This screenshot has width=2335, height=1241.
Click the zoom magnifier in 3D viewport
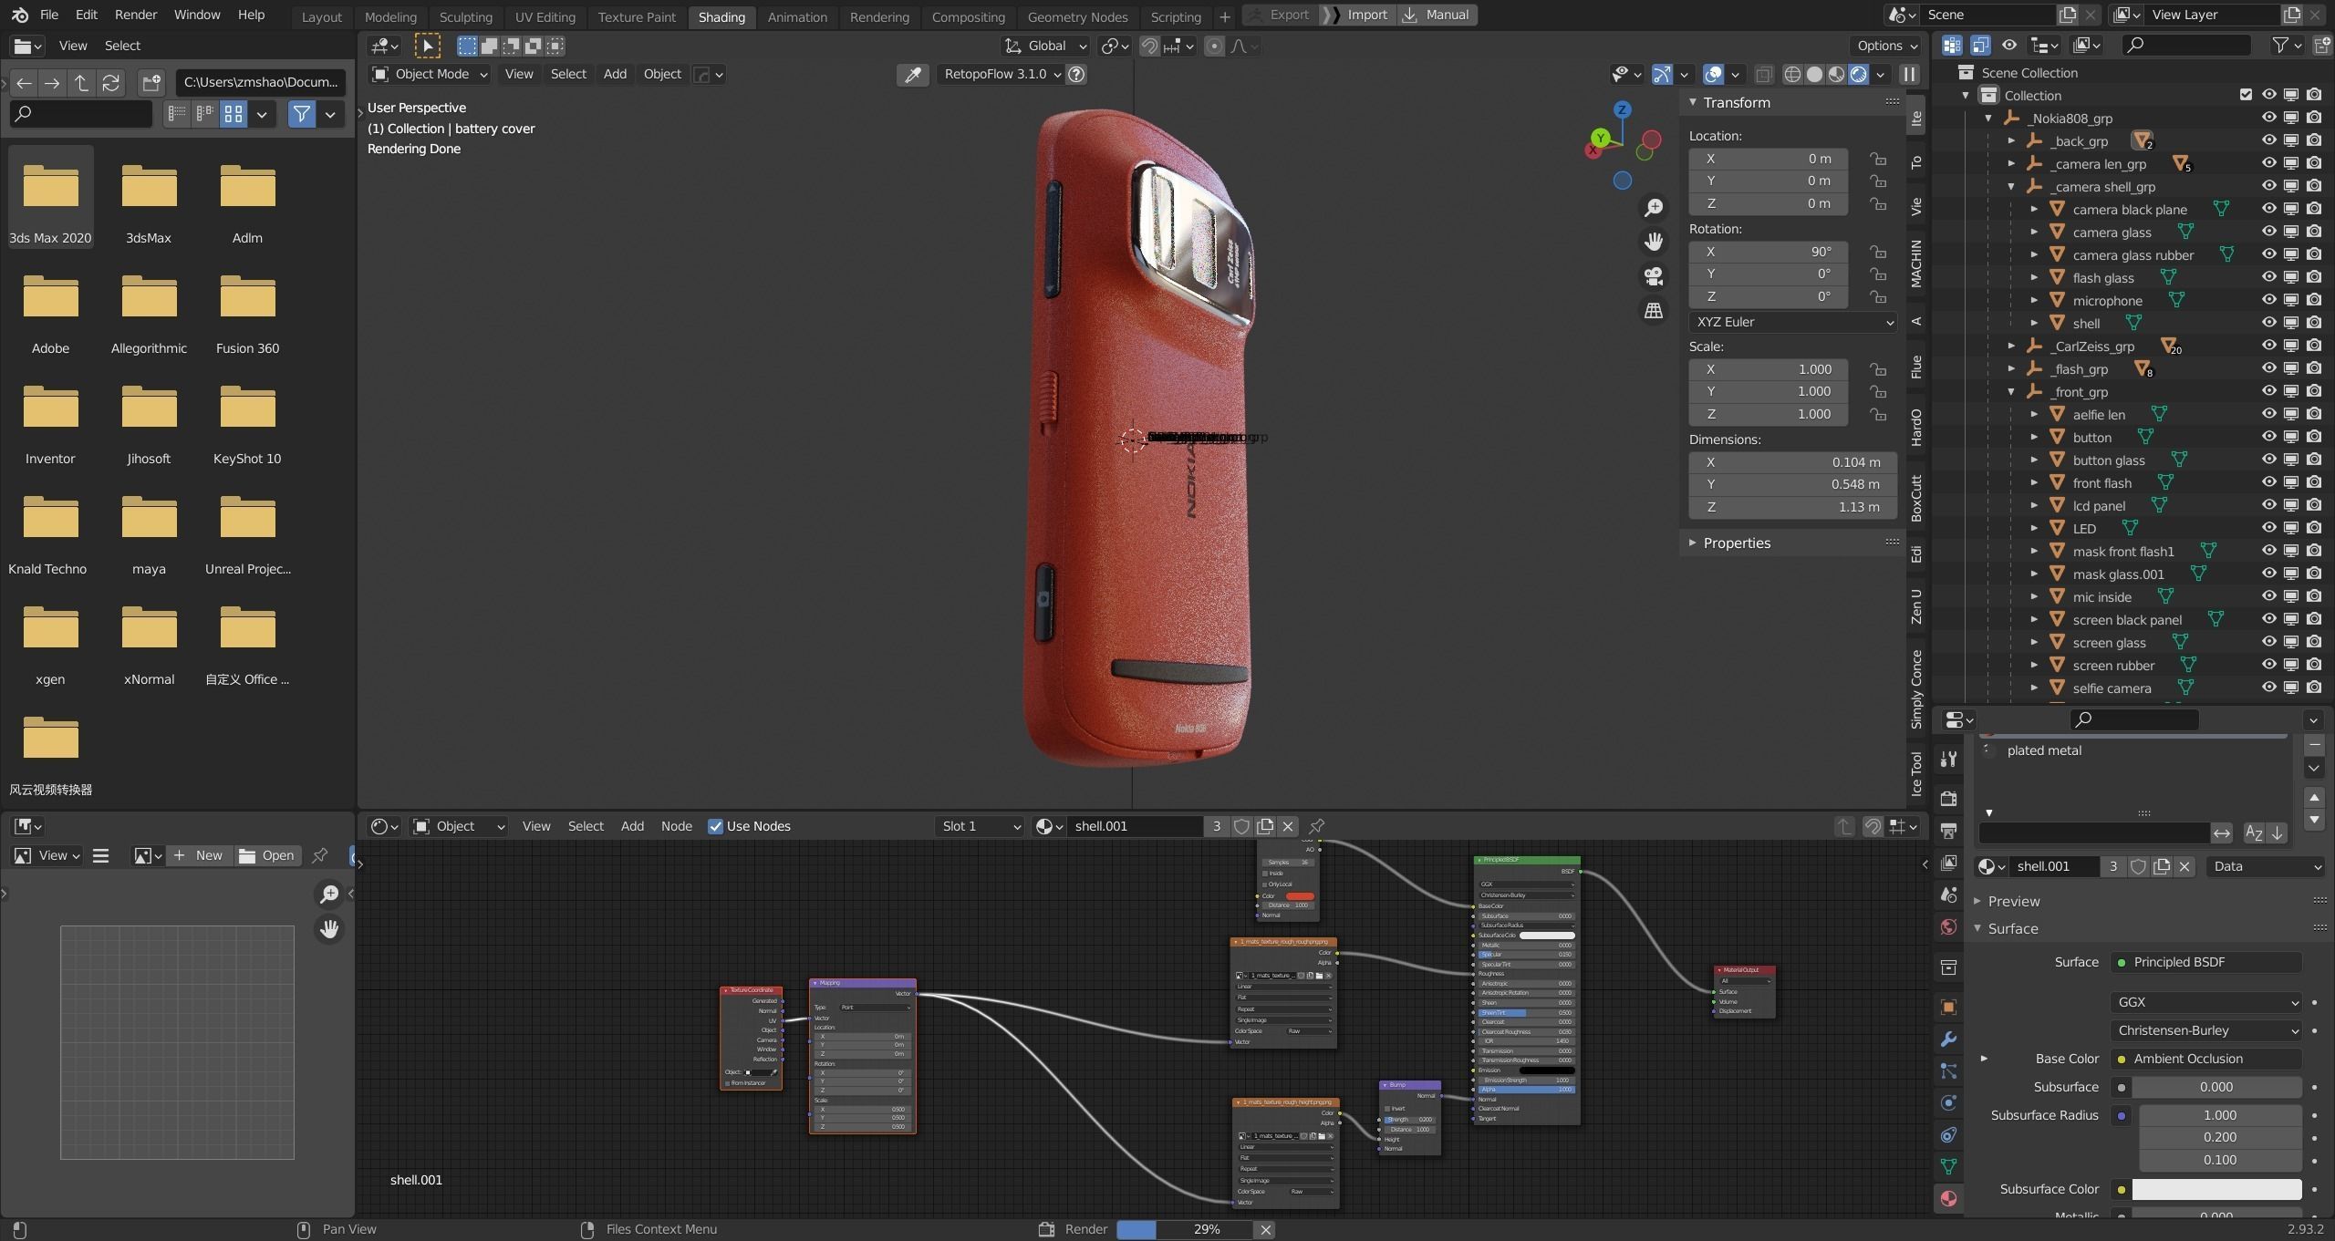coord(1654,208)
